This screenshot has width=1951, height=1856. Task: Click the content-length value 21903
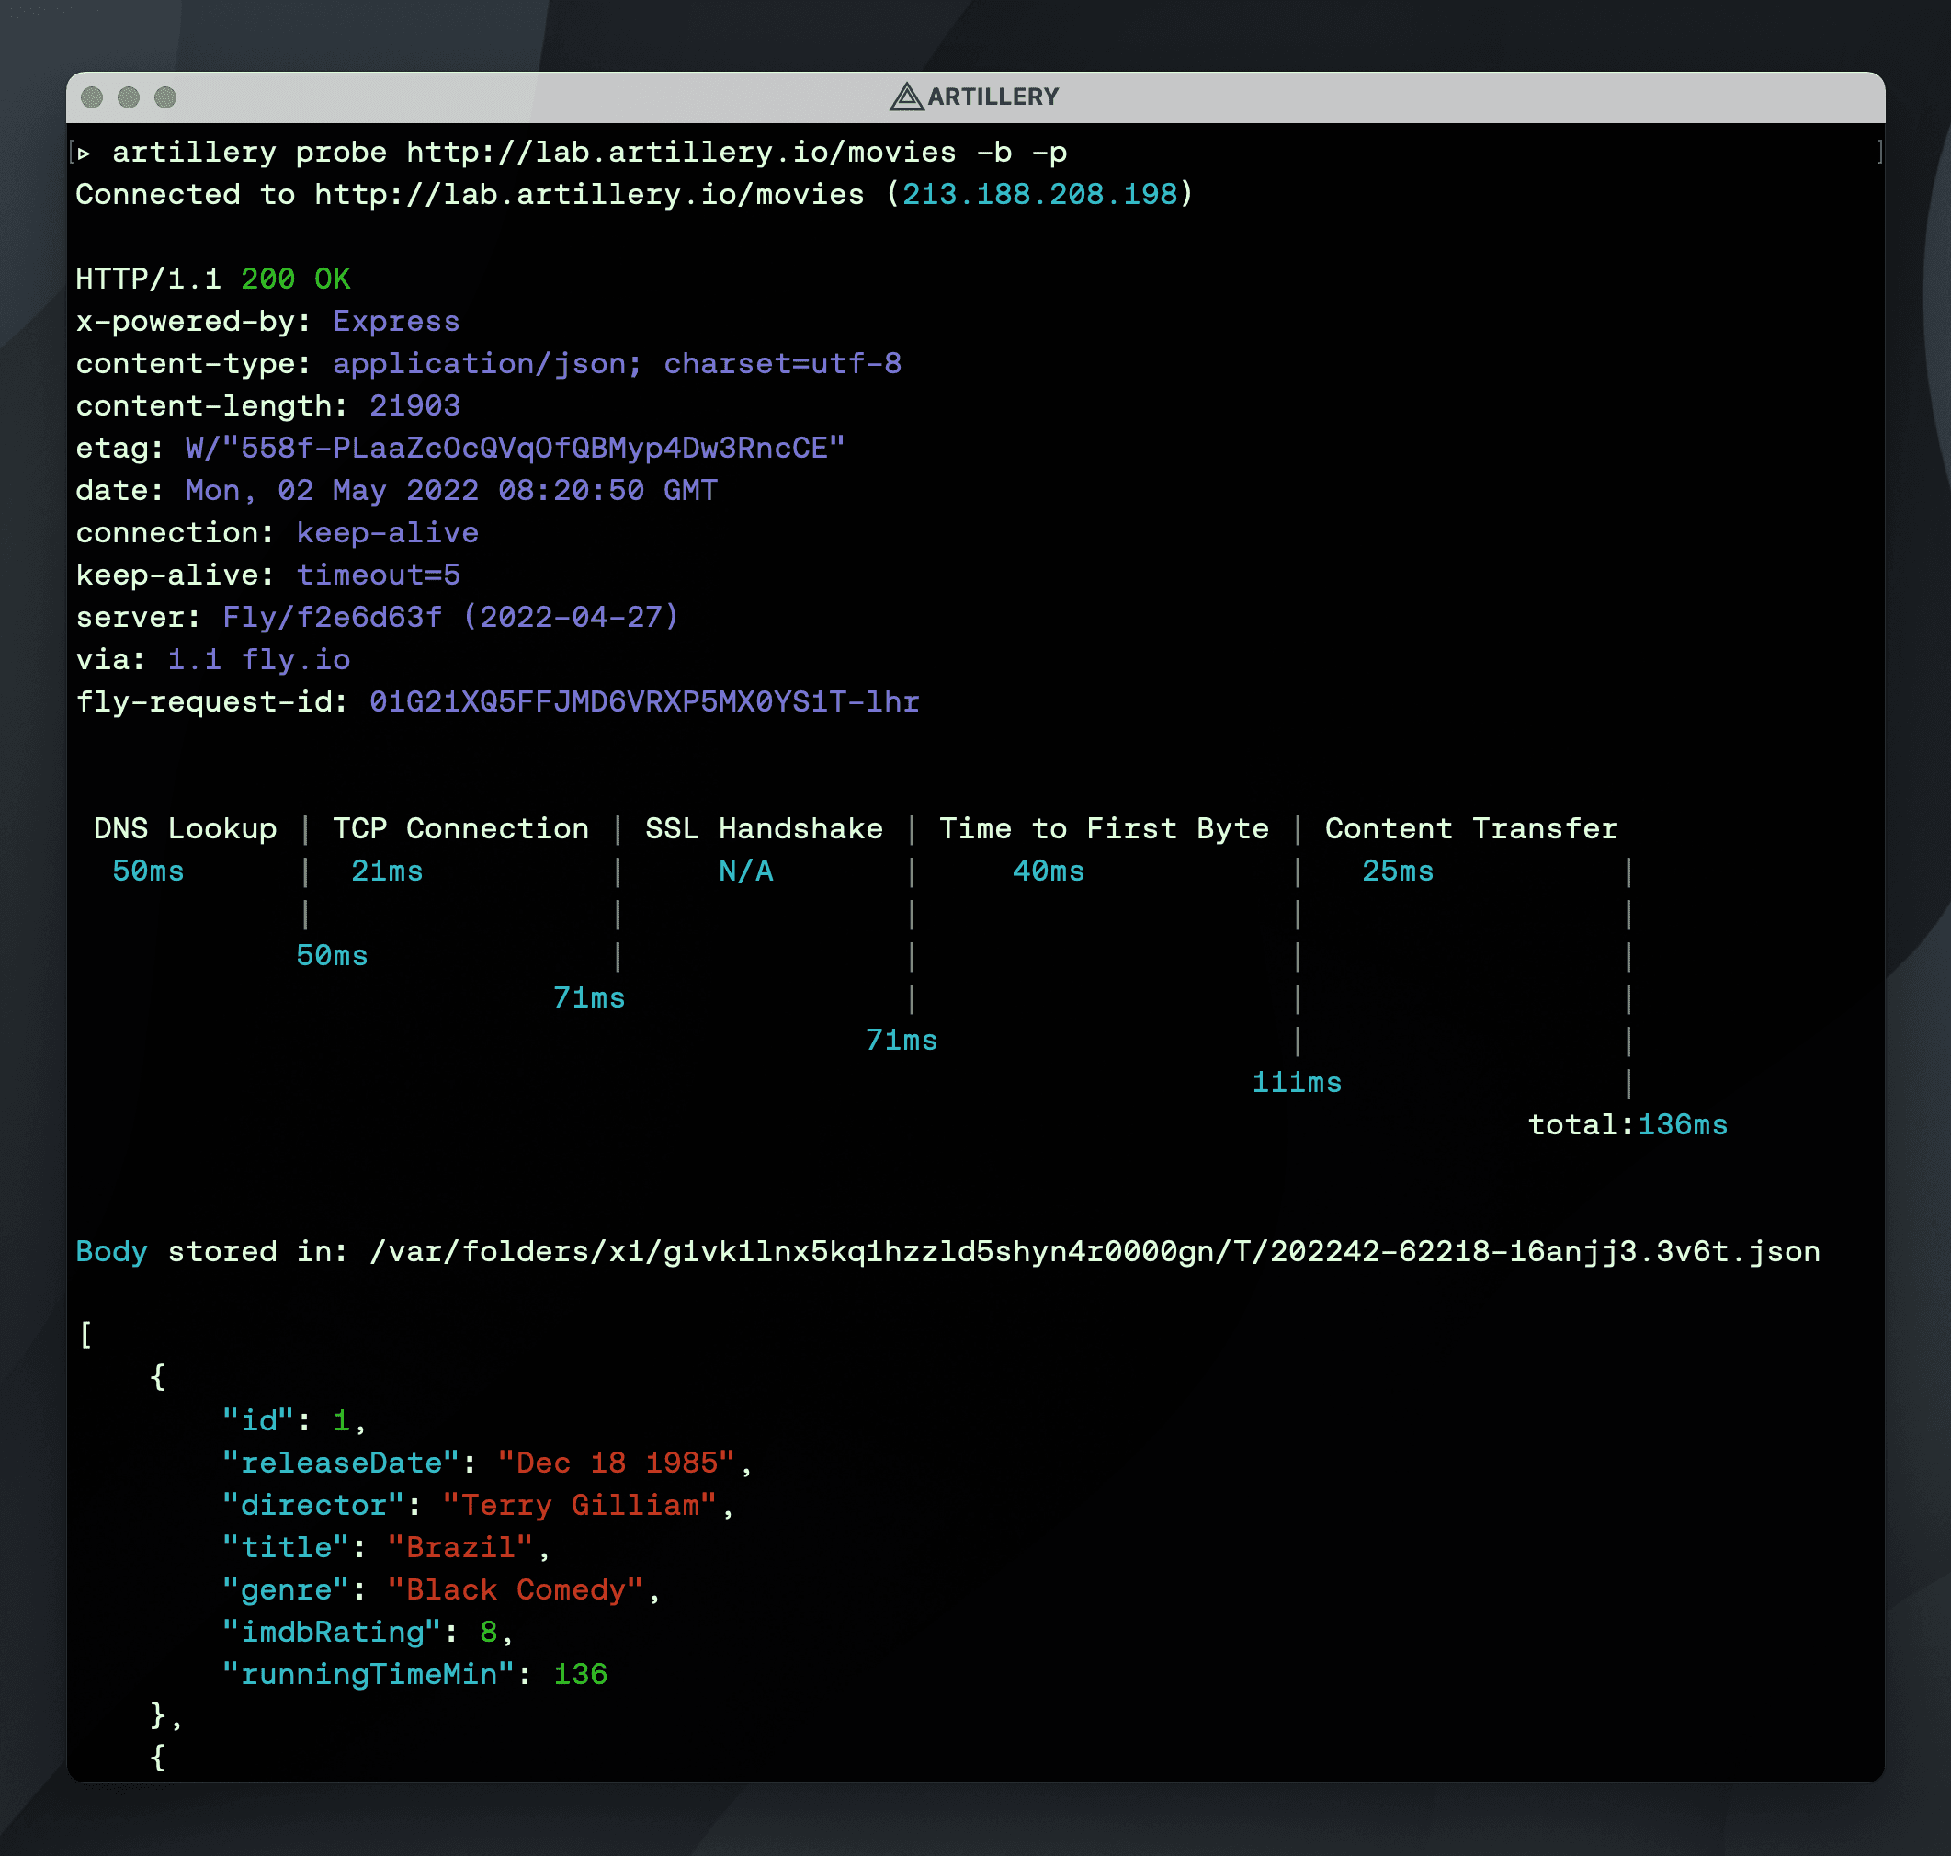414,406
